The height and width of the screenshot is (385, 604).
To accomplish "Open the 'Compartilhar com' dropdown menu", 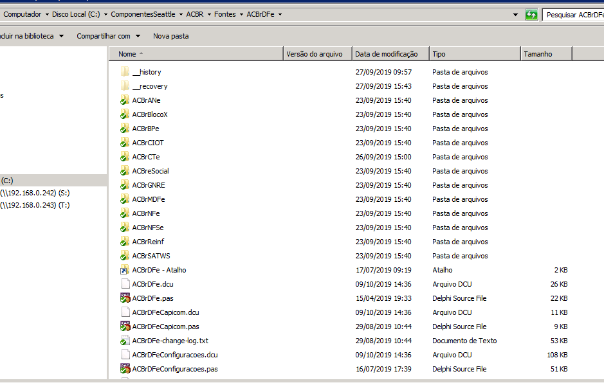I will pos(108,36).
